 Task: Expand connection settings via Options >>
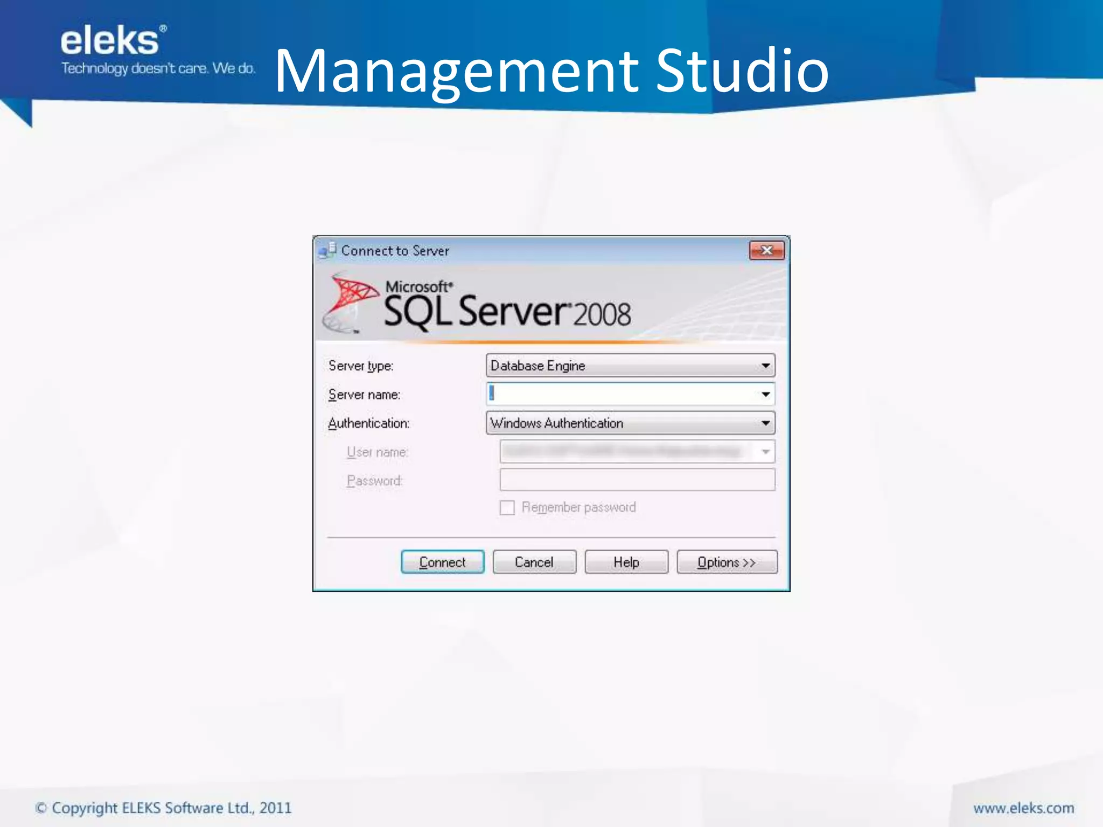tap(727, 562)
